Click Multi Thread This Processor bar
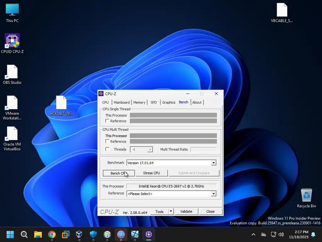 (x=173, y=135)
